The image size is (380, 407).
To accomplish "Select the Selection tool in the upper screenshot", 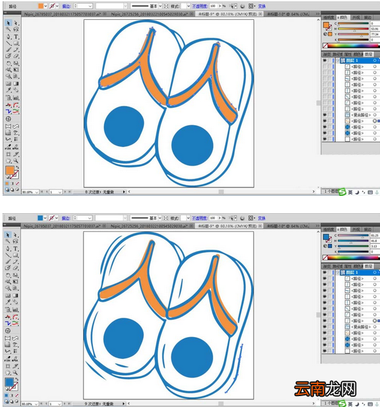I will pyautogui.click(x=8, y=23).
